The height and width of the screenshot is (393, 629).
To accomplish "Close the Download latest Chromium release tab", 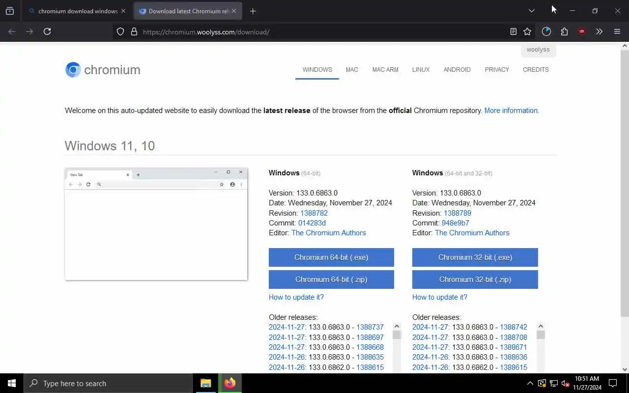I will click(234, 11).
